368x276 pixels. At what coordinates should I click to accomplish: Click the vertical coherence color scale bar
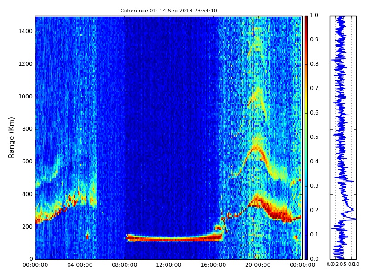point(306,138)
